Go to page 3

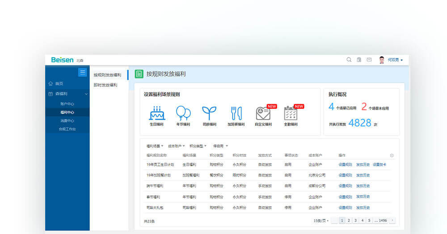point(355,221)
